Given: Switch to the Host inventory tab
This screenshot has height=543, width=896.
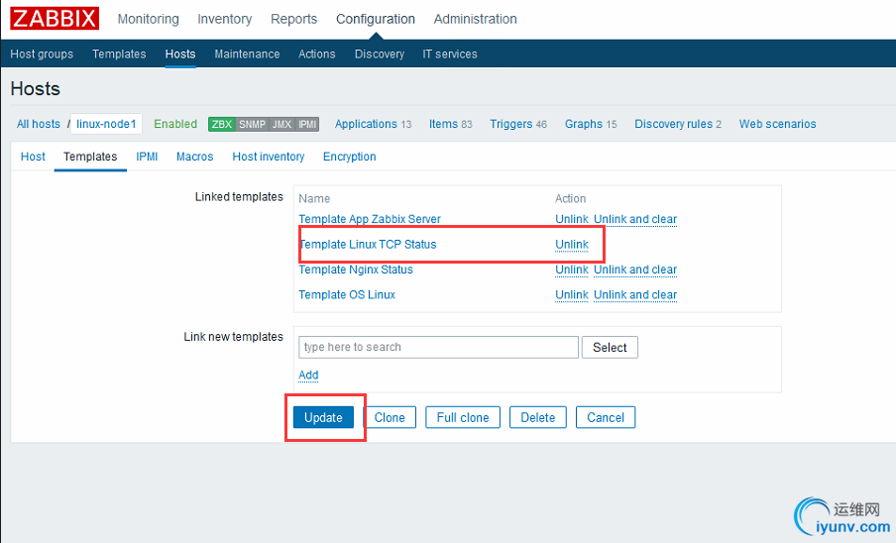Looking at the screenshot, I should (x=268, y=157).
